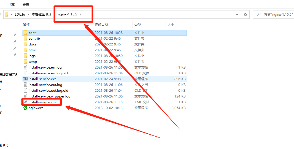Open the 查看 ribbon tab
Viewport: 294px width, 149px height.
coord(26,5)
